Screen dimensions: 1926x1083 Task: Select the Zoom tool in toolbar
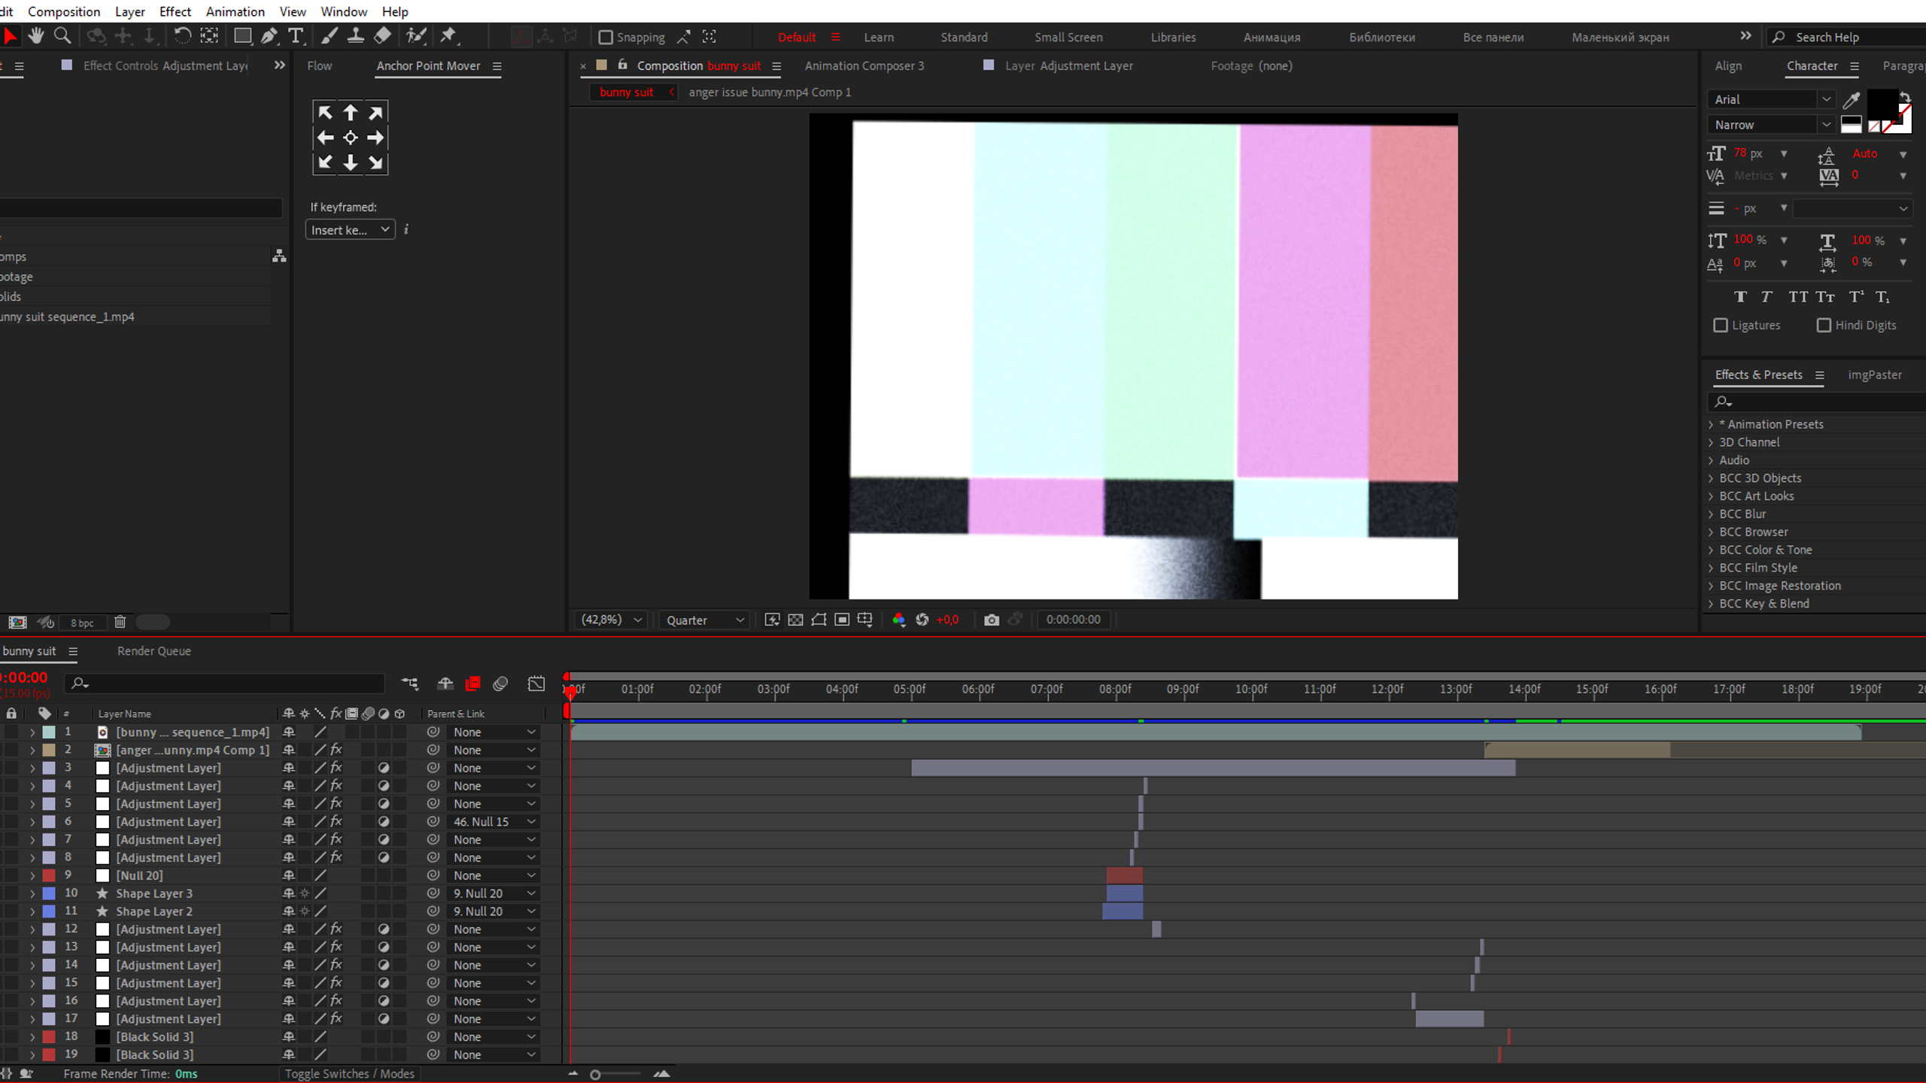click(x=63, y=35)
